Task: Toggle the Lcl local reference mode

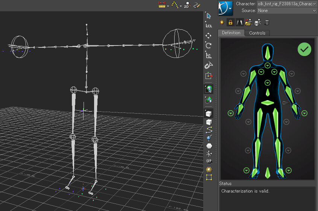Action: [x=208, y=25]
